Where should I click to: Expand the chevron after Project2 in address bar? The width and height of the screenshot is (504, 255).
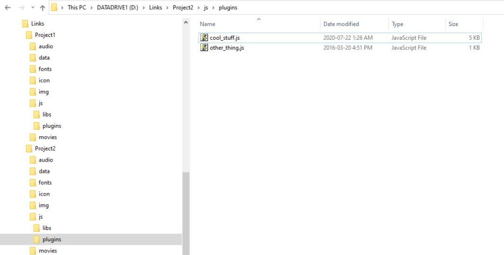[199, 8]
